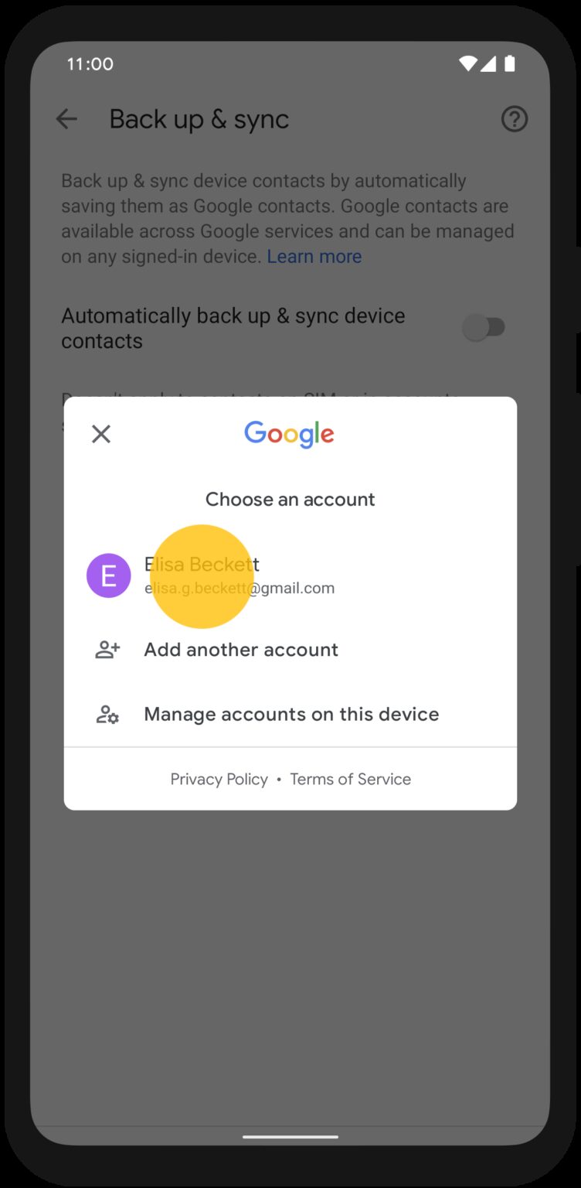The width and height of the screenshot is (581, 1188).
Task: Tap Automatically back up & sync device contacts label
Action: [233, 328]
